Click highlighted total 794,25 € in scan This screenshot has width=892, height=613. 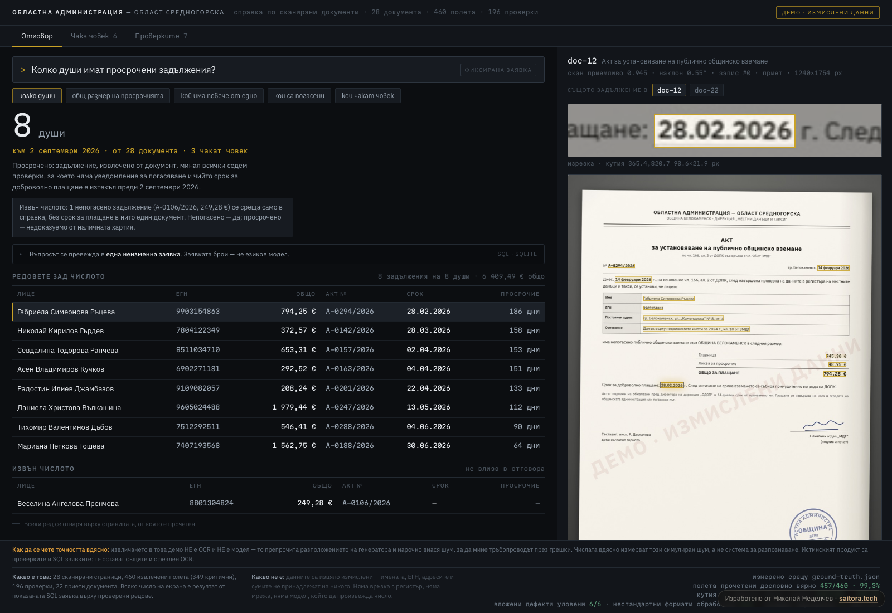click(835, 374)
